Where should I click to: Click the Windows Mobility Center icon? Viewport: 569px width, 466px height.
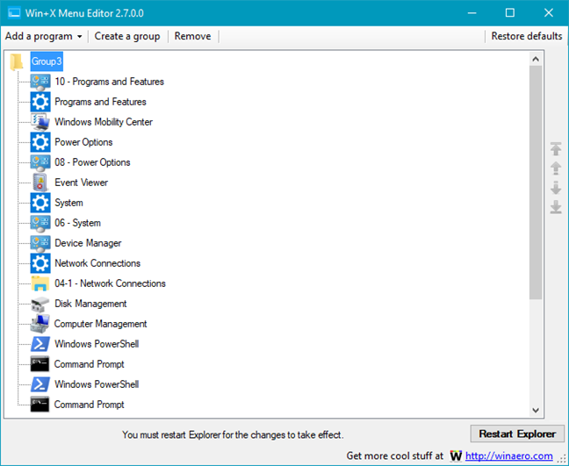(x=40, y=122)
